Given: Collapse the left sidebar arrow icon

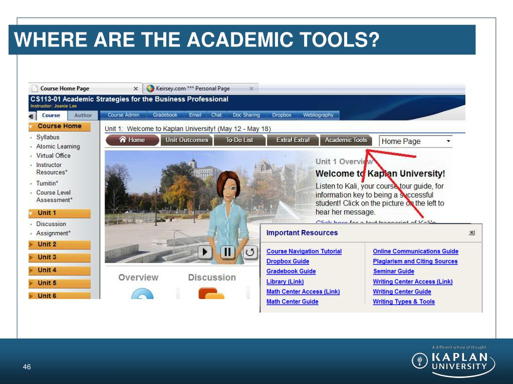Looking at the screenshot, I should pos(32,116).
